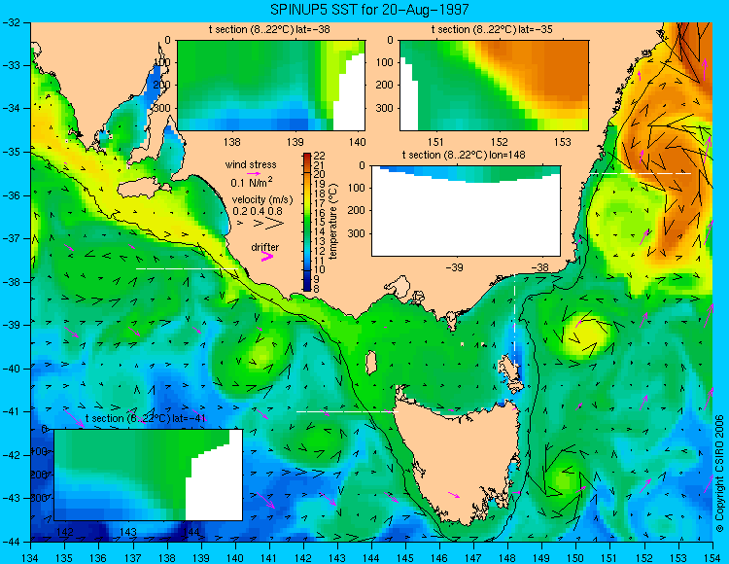Click the 'temperature (°C)' color bar caption

tap(332, 222)
